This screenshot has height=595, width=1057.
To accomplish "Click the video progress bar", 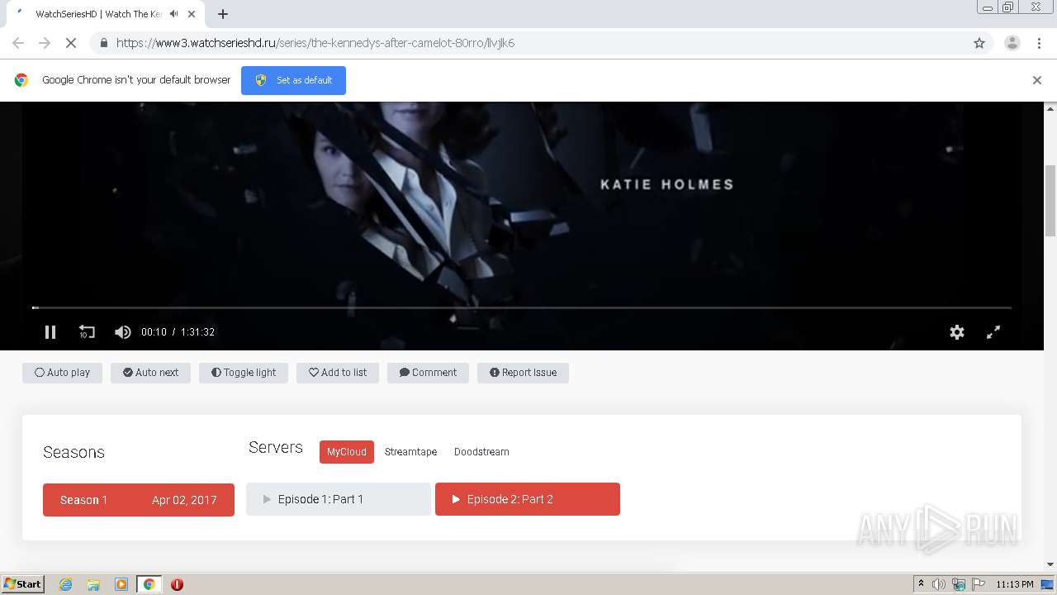I will pos(522,307).
